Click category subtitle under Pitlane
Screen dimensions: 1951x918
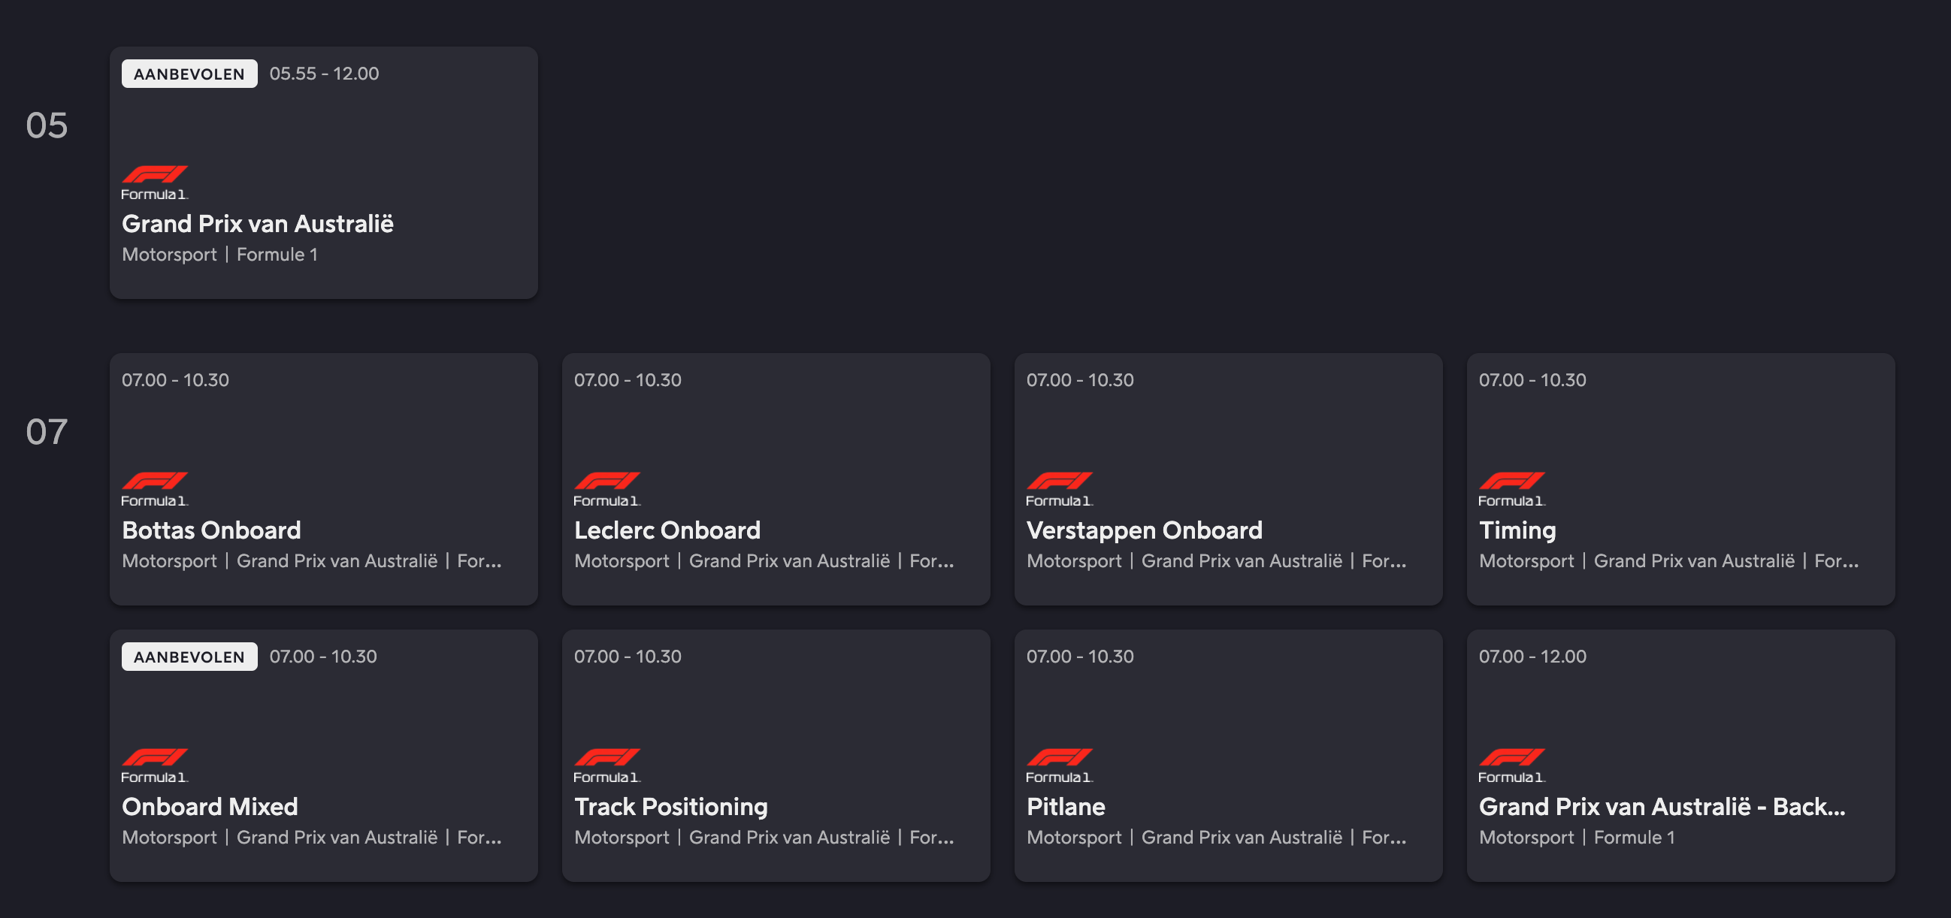click(1215, 838)
